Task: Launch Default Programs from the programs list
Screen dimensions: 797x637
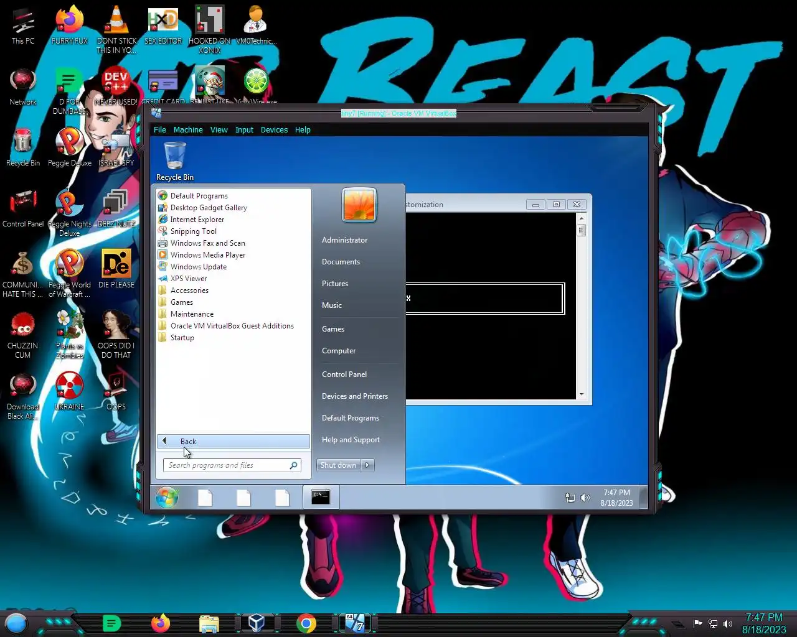Action: [233, 196]
